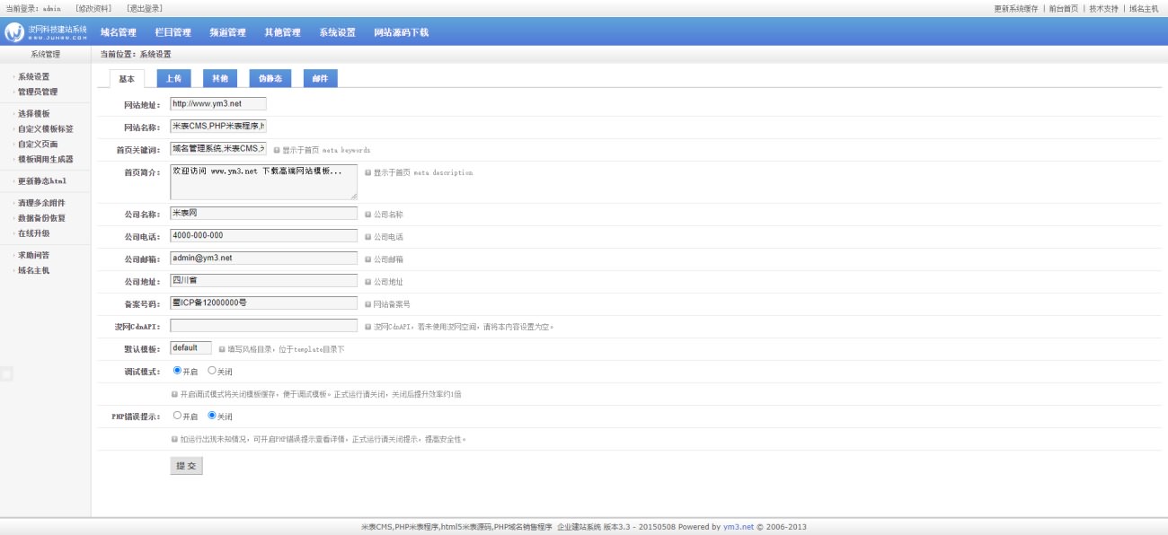Image resolution: width=1168 pixels, height=535 pixels.
Task: Select 调试模式 关闭 radio button
Action: pyautogui.click(x=211, y=370)
